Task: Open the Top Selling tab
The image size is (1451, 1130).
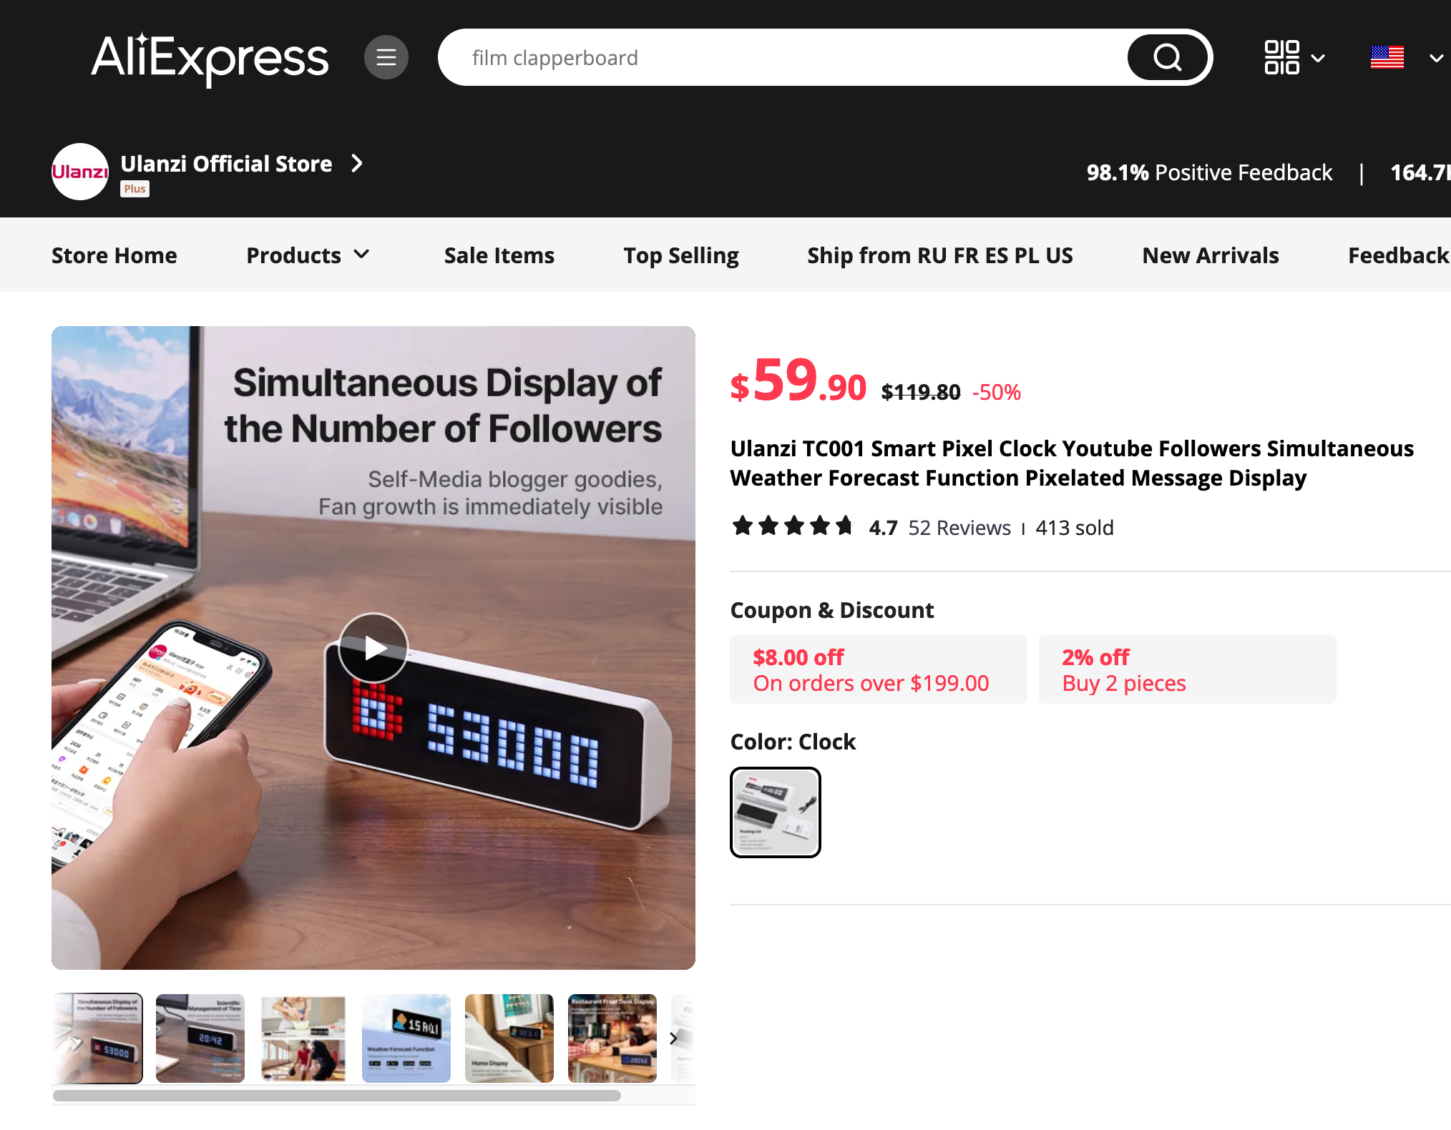Action: point(680,255)
